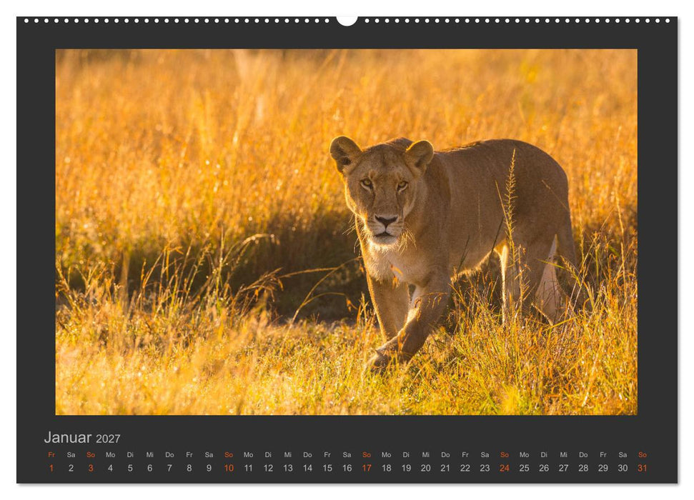Select date 28 in the calendar strip
Viewport: 694px width, 500px height.
(583, 468)
